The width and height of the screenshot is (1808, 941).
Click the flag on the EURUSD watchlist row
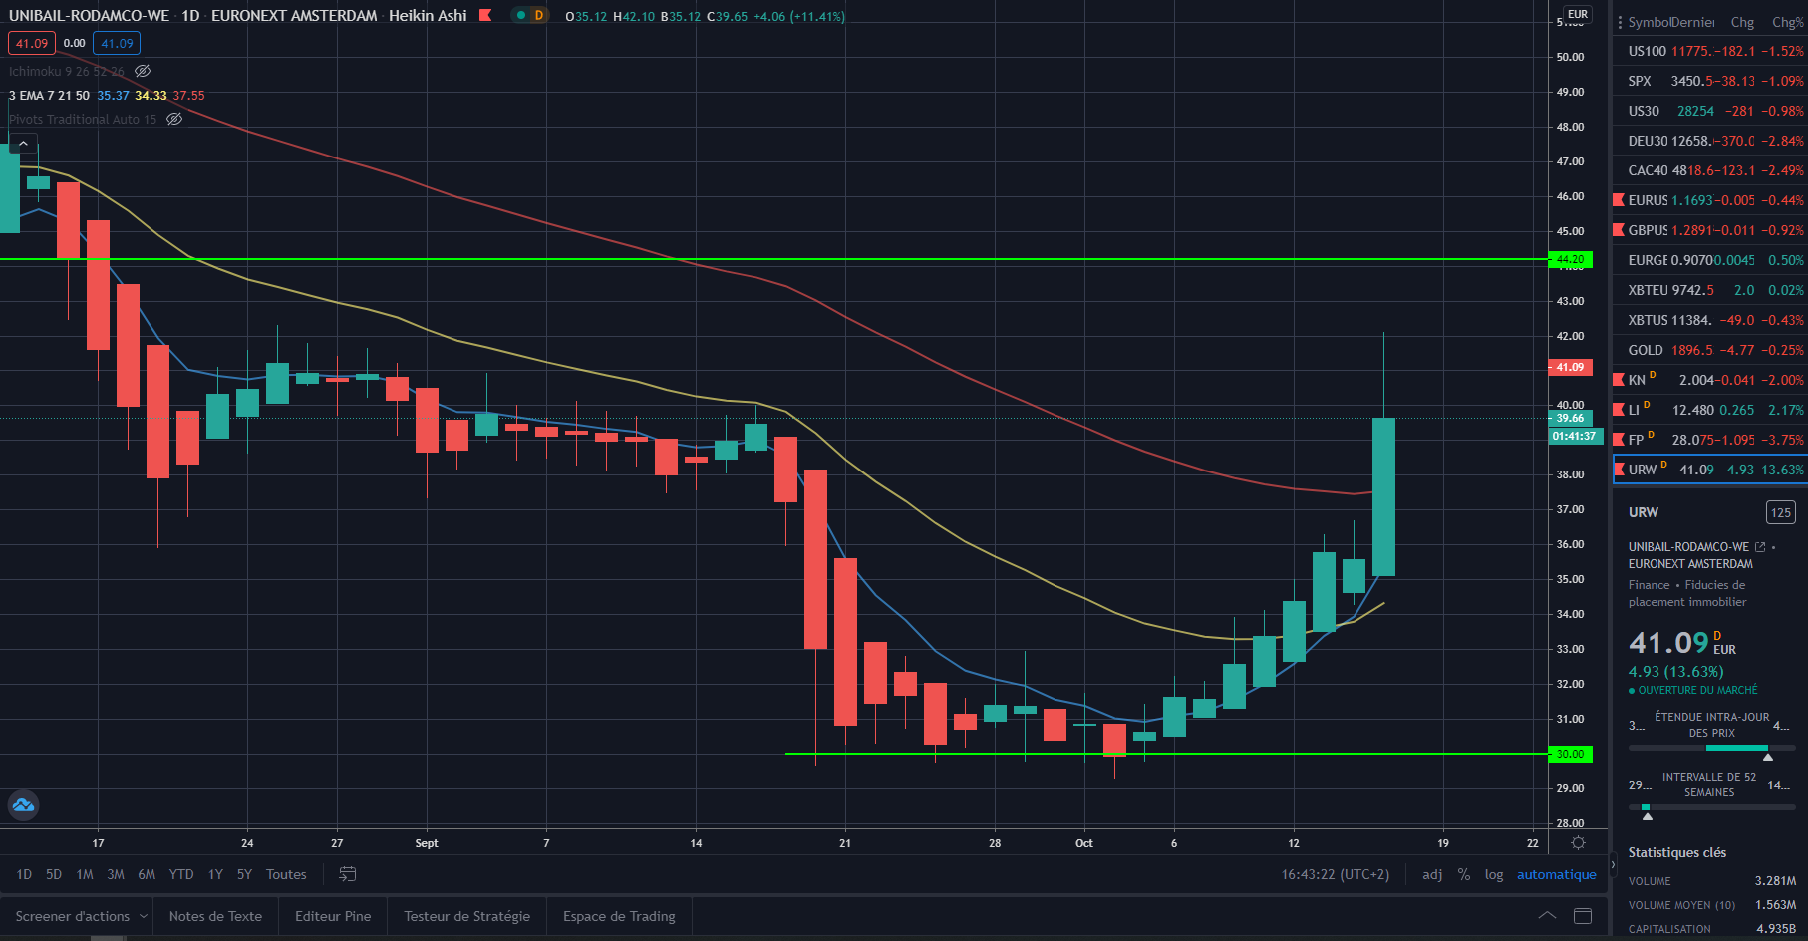(x=1619, y=200)
